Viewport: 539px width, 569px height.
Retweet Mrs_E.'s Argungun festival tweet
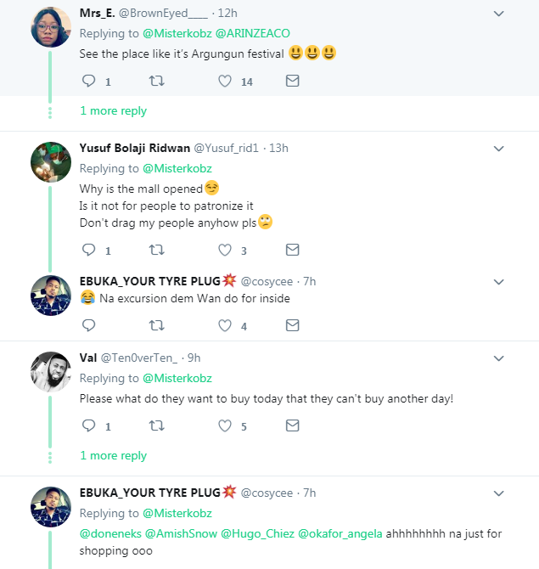[x=156, y=82]
